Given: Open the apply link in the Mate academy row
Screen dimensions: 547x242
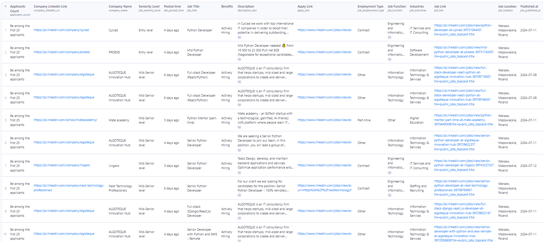Looking at the screenshot, I should (324, 120).
